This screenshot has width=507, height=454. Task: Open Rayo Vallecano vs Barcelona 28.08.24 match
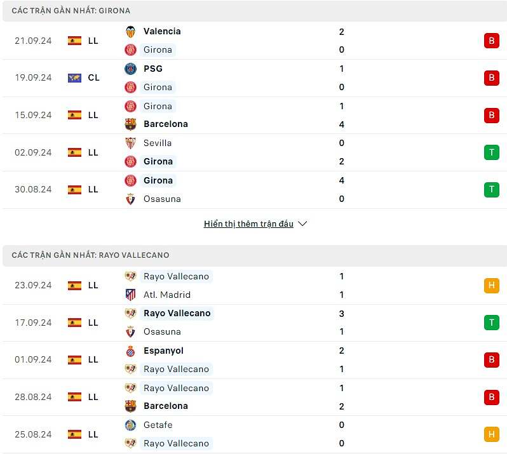[x=253, y=397]
